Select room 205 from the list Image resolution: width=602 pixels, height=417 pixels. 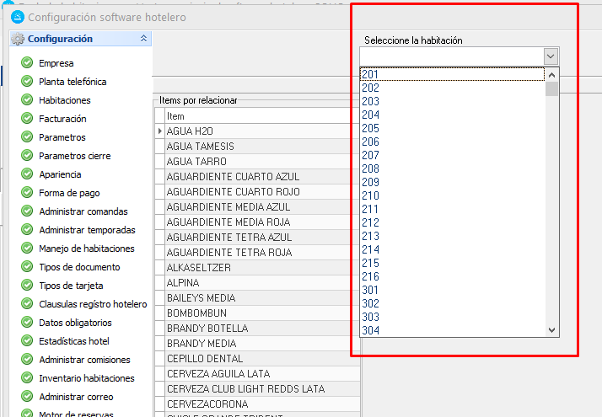click(x=370, y=128)
